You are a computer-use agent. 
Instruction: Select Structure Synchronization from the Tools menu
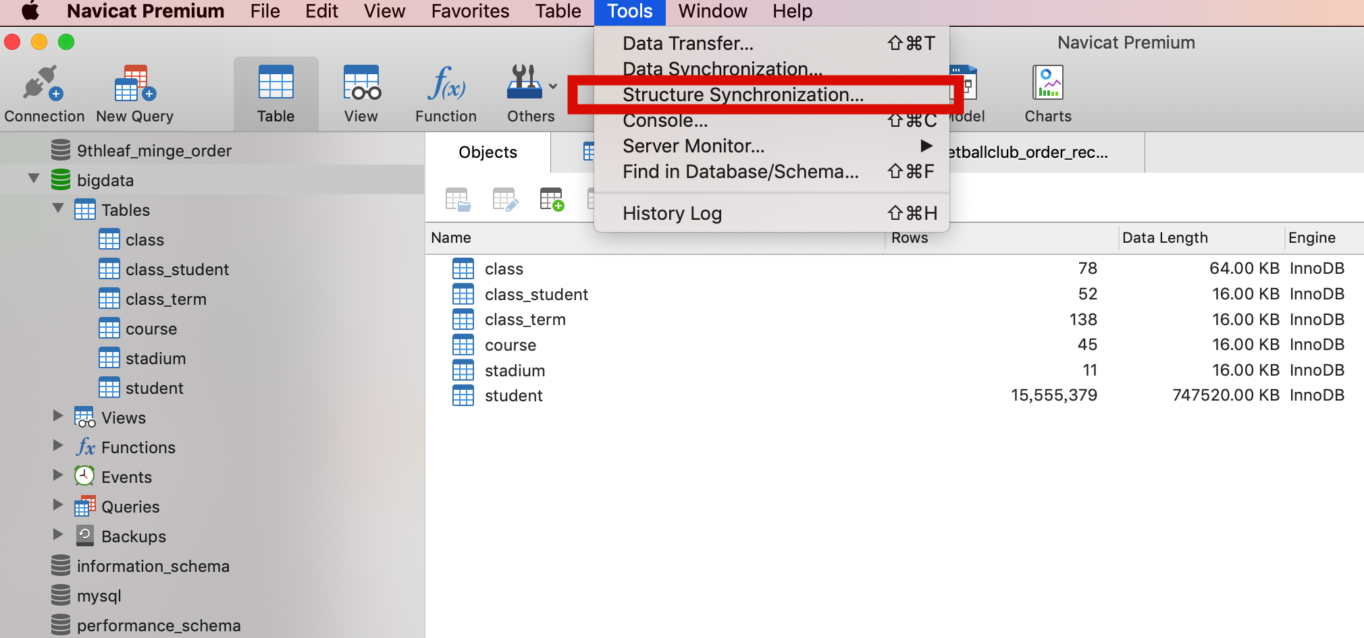coord(743,94)
